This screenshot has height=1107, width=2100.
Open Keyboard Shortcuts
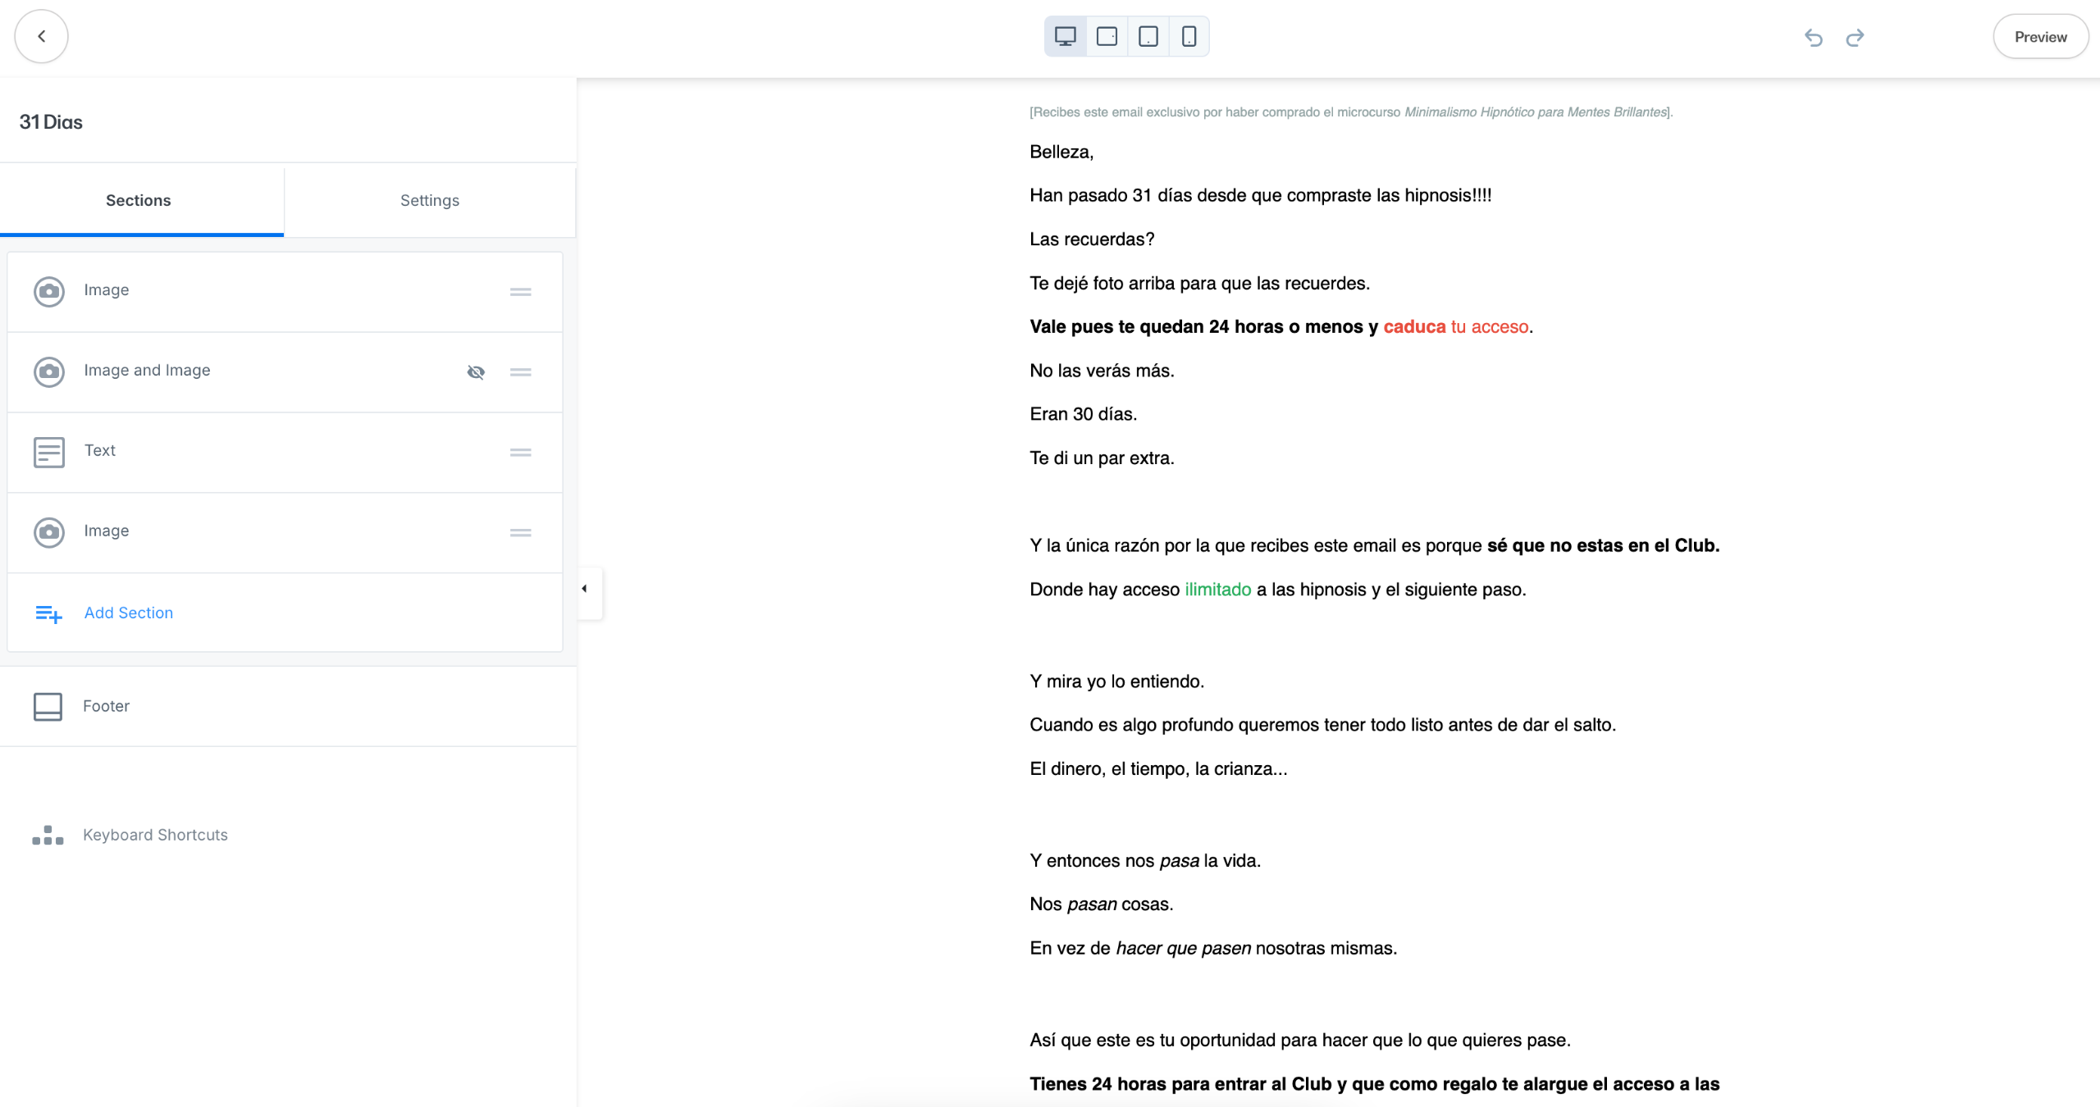(154, 835)
